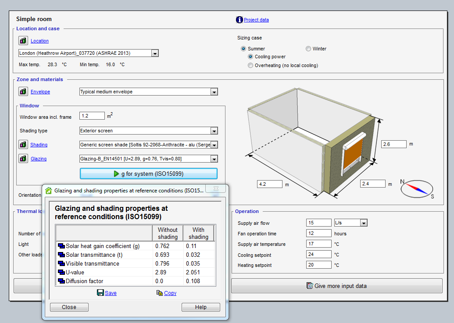This screenshot has width=454, height=323.
Task: Open the Shading type dropdown
Action: tap(214, 131)
